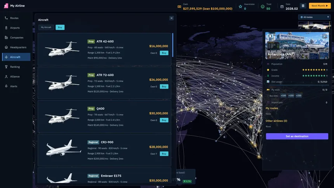Buy the ATR 42-600 aircraft
Screen dimensions: 334x188
(x=164, y=53)
